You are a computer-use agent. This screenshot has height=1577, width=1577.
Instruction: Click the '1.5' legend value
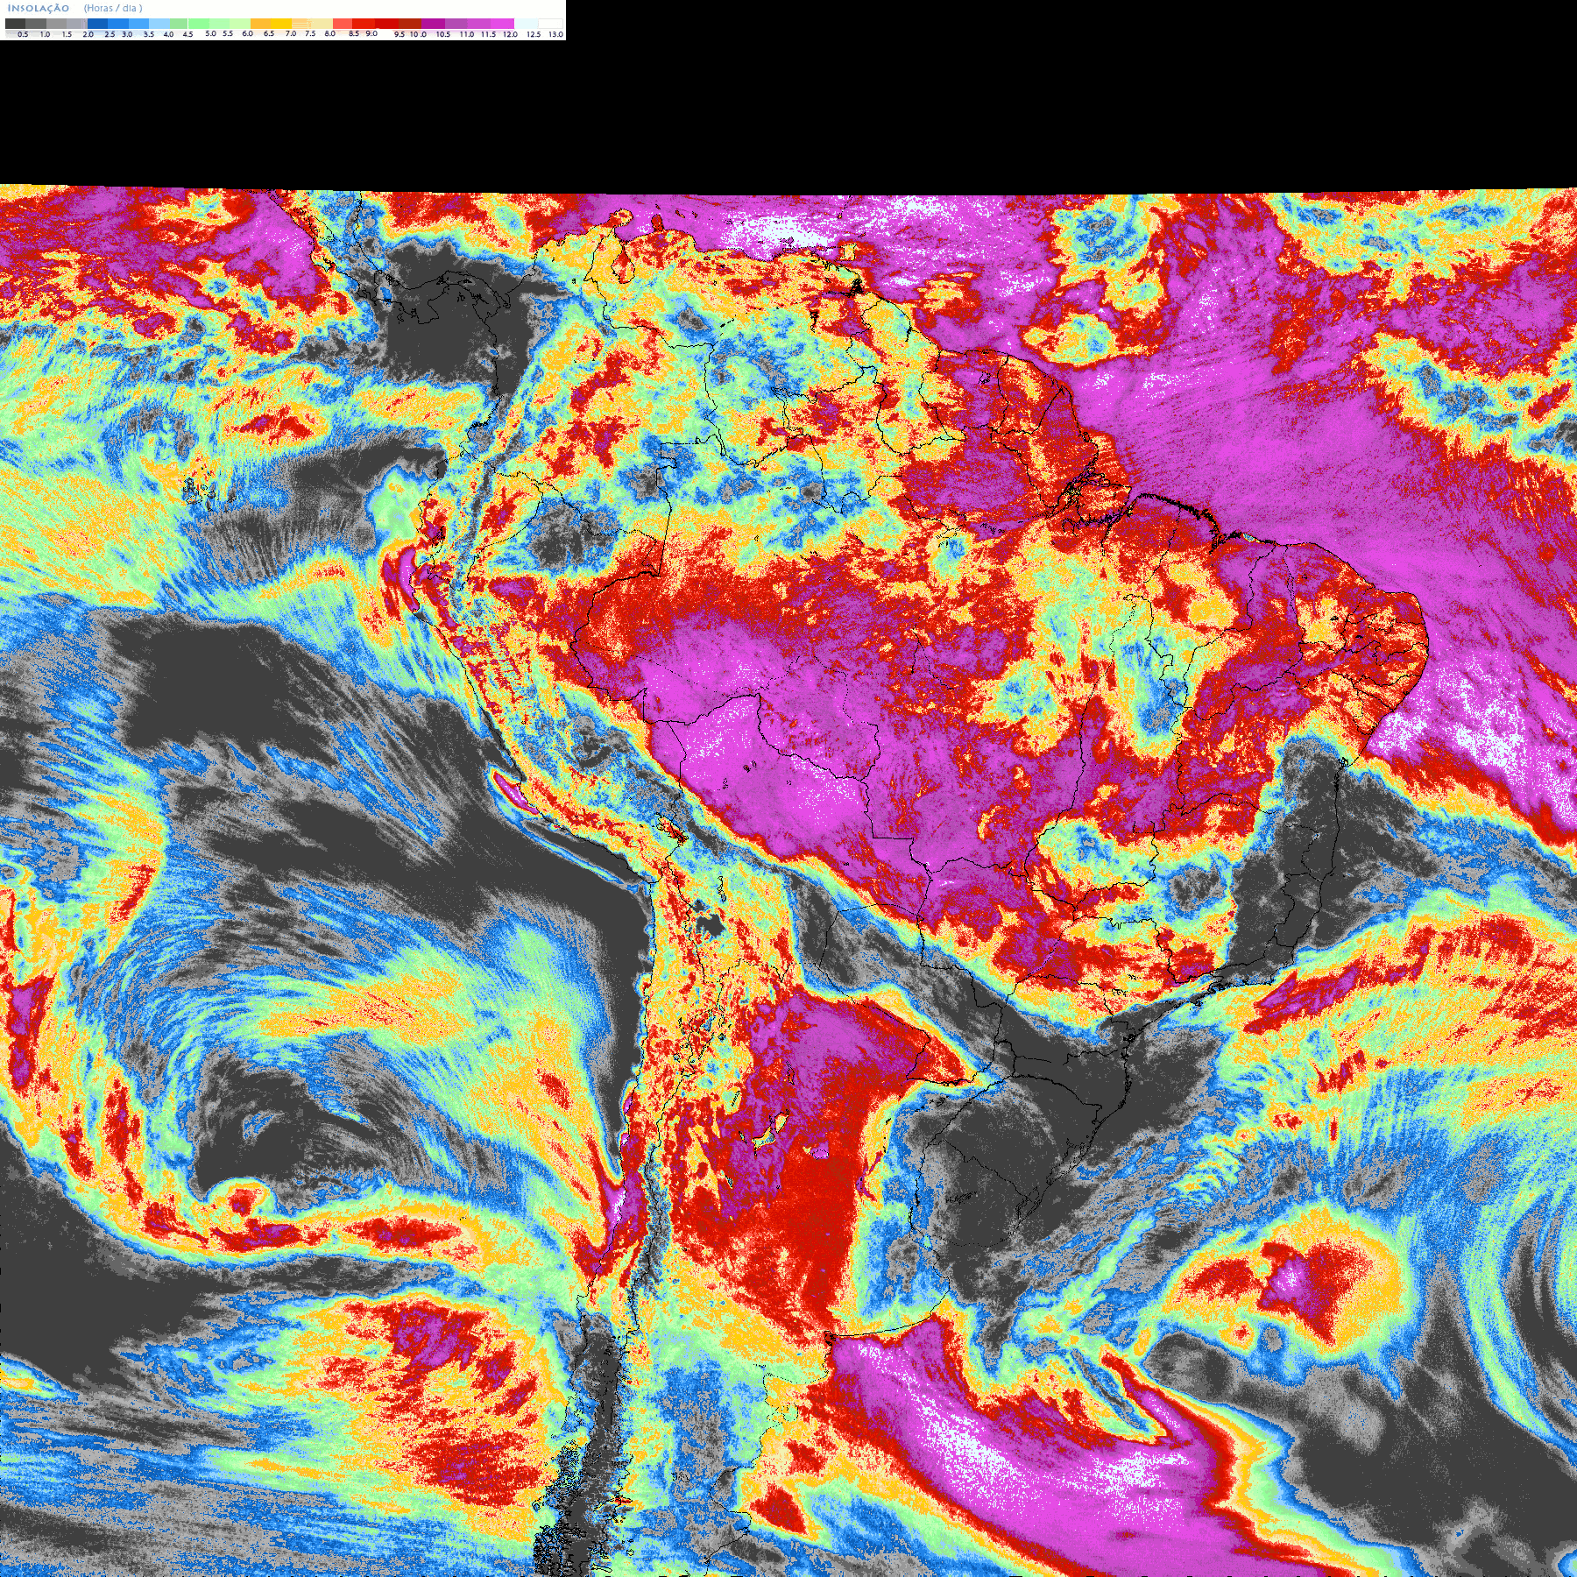(67, 34)
